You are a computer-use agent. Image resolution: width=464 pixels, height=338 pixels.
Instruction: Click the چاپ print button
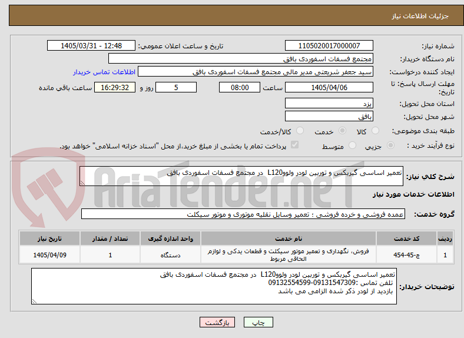click(x=258, y=322)
